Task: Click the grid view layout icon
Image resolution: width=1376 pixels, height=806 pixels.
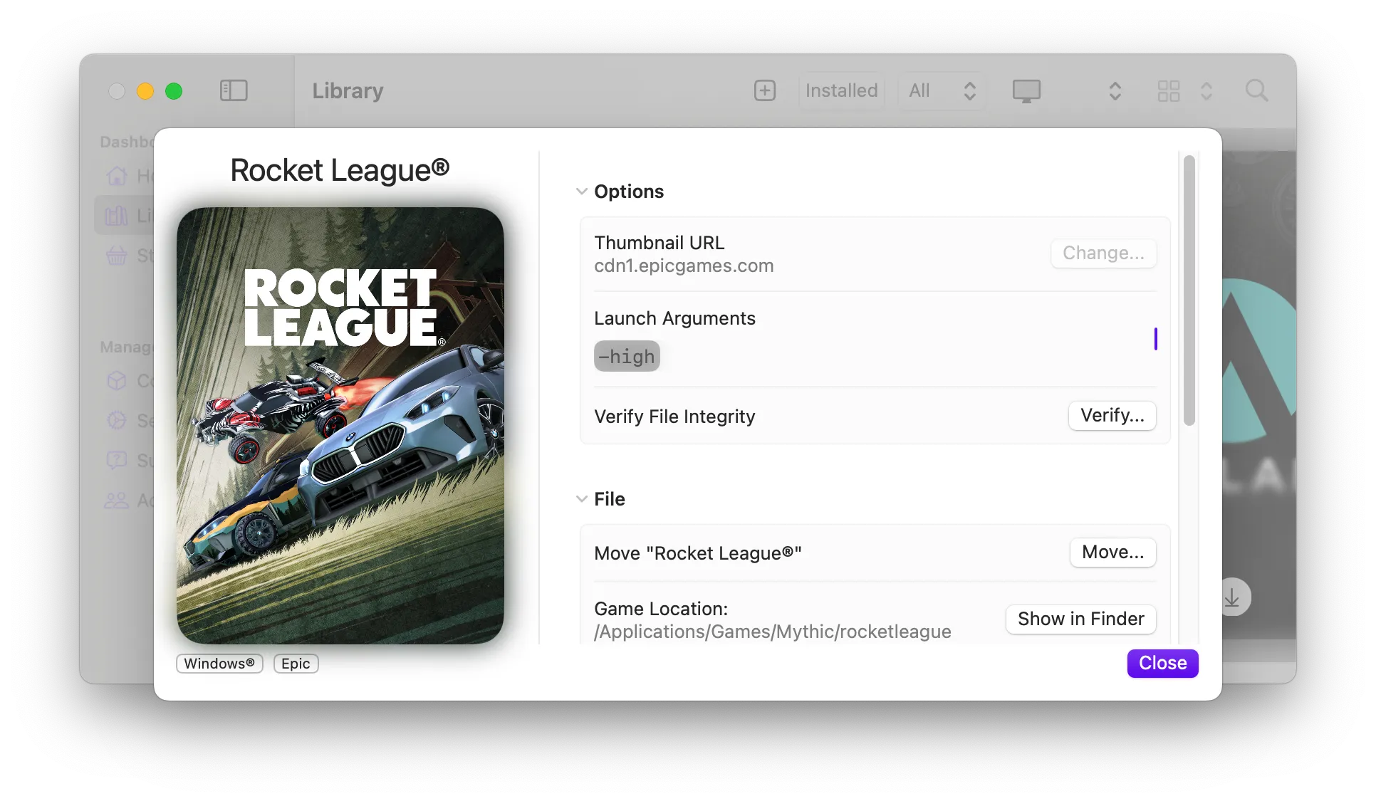Action: pyautogui.click(x=1168, y=90)
